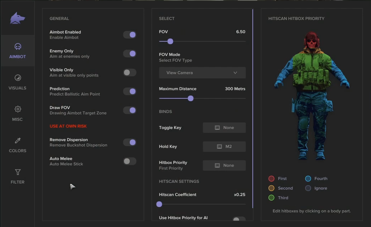Image resolution: width=371 pixels, height=227 pixels.
Task: Select the green Third priority swatch
Action: (271, 198)
